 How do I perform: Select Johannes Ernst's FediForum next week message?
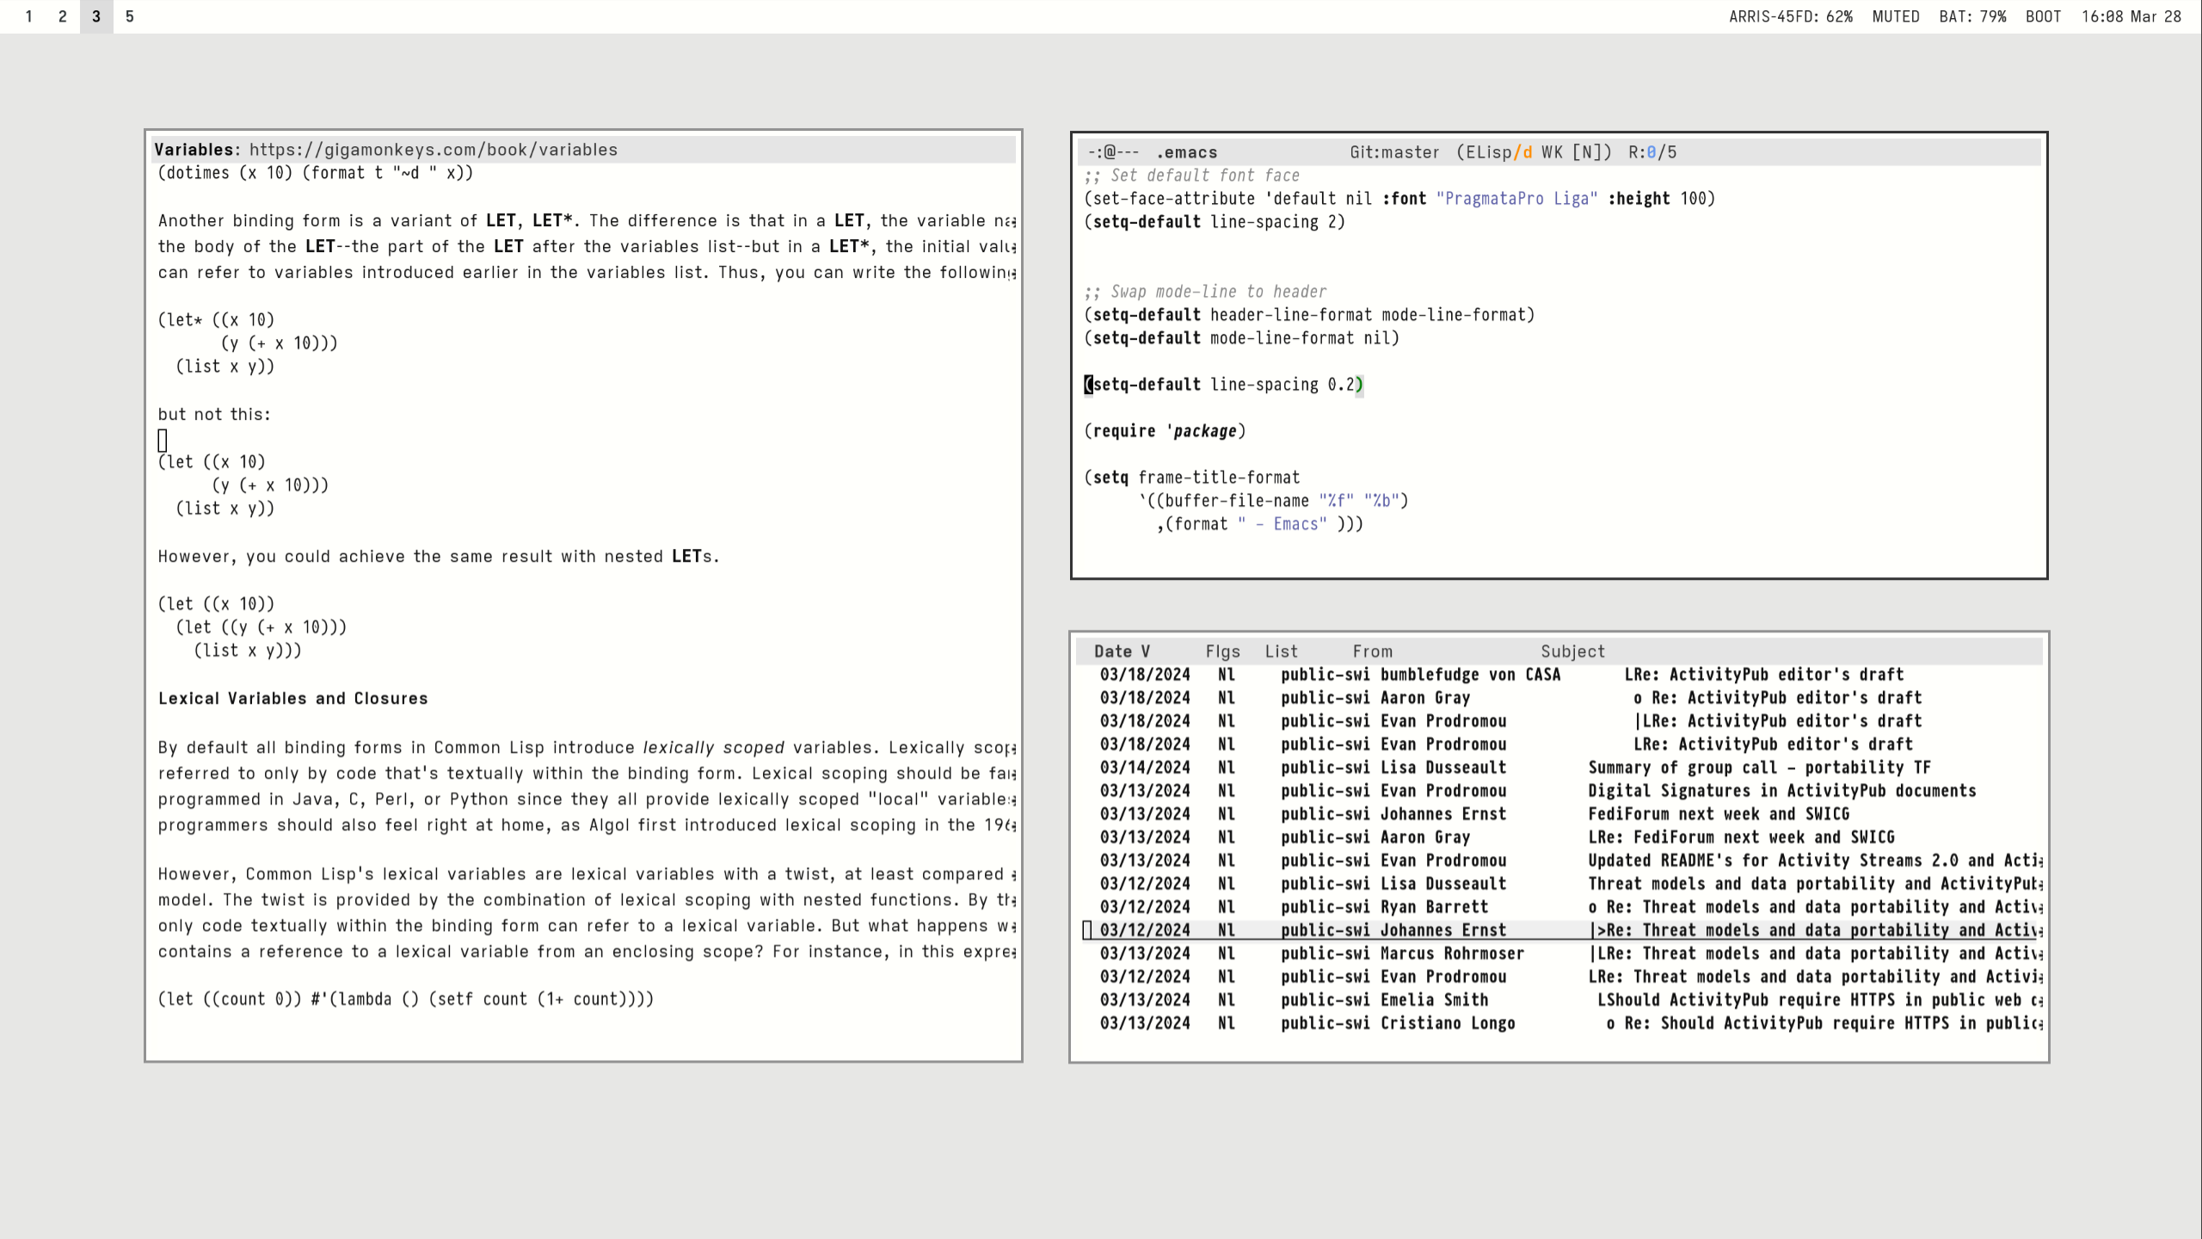point(1718,814)
